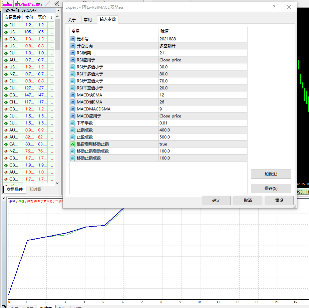Open the 常用 tab

point(88,20)
